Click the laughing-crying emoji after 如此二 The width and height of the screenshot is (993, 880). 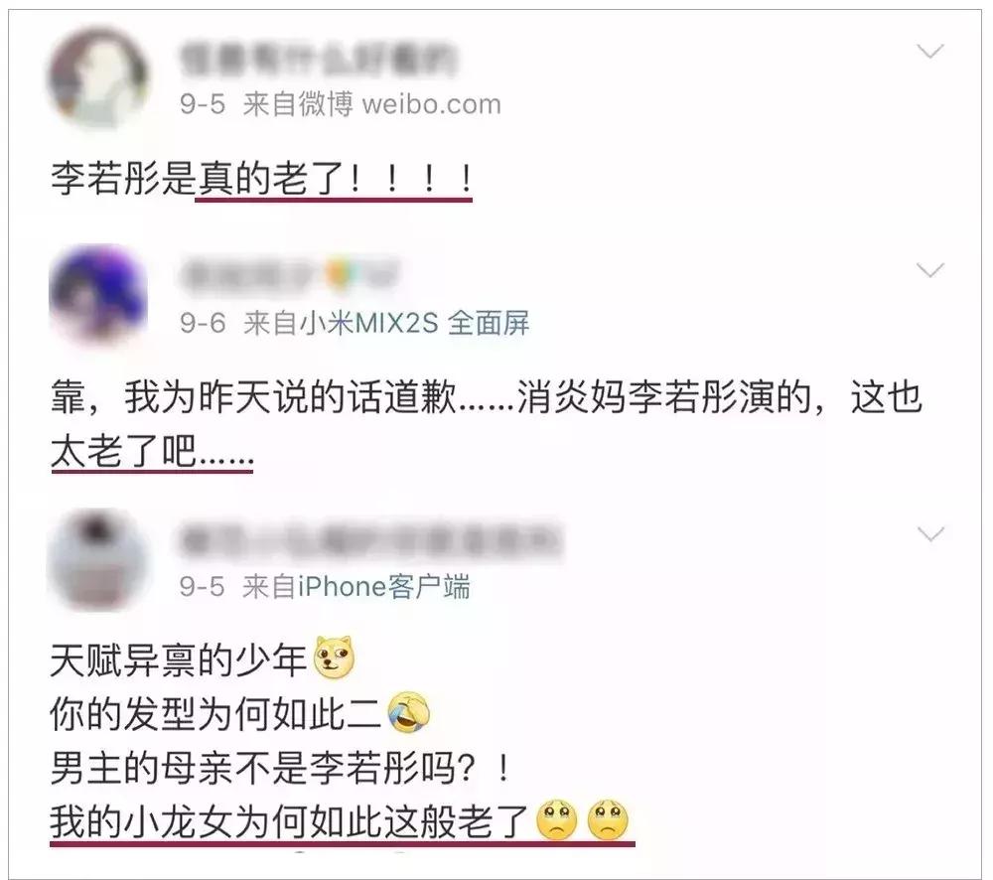point(408,713)
